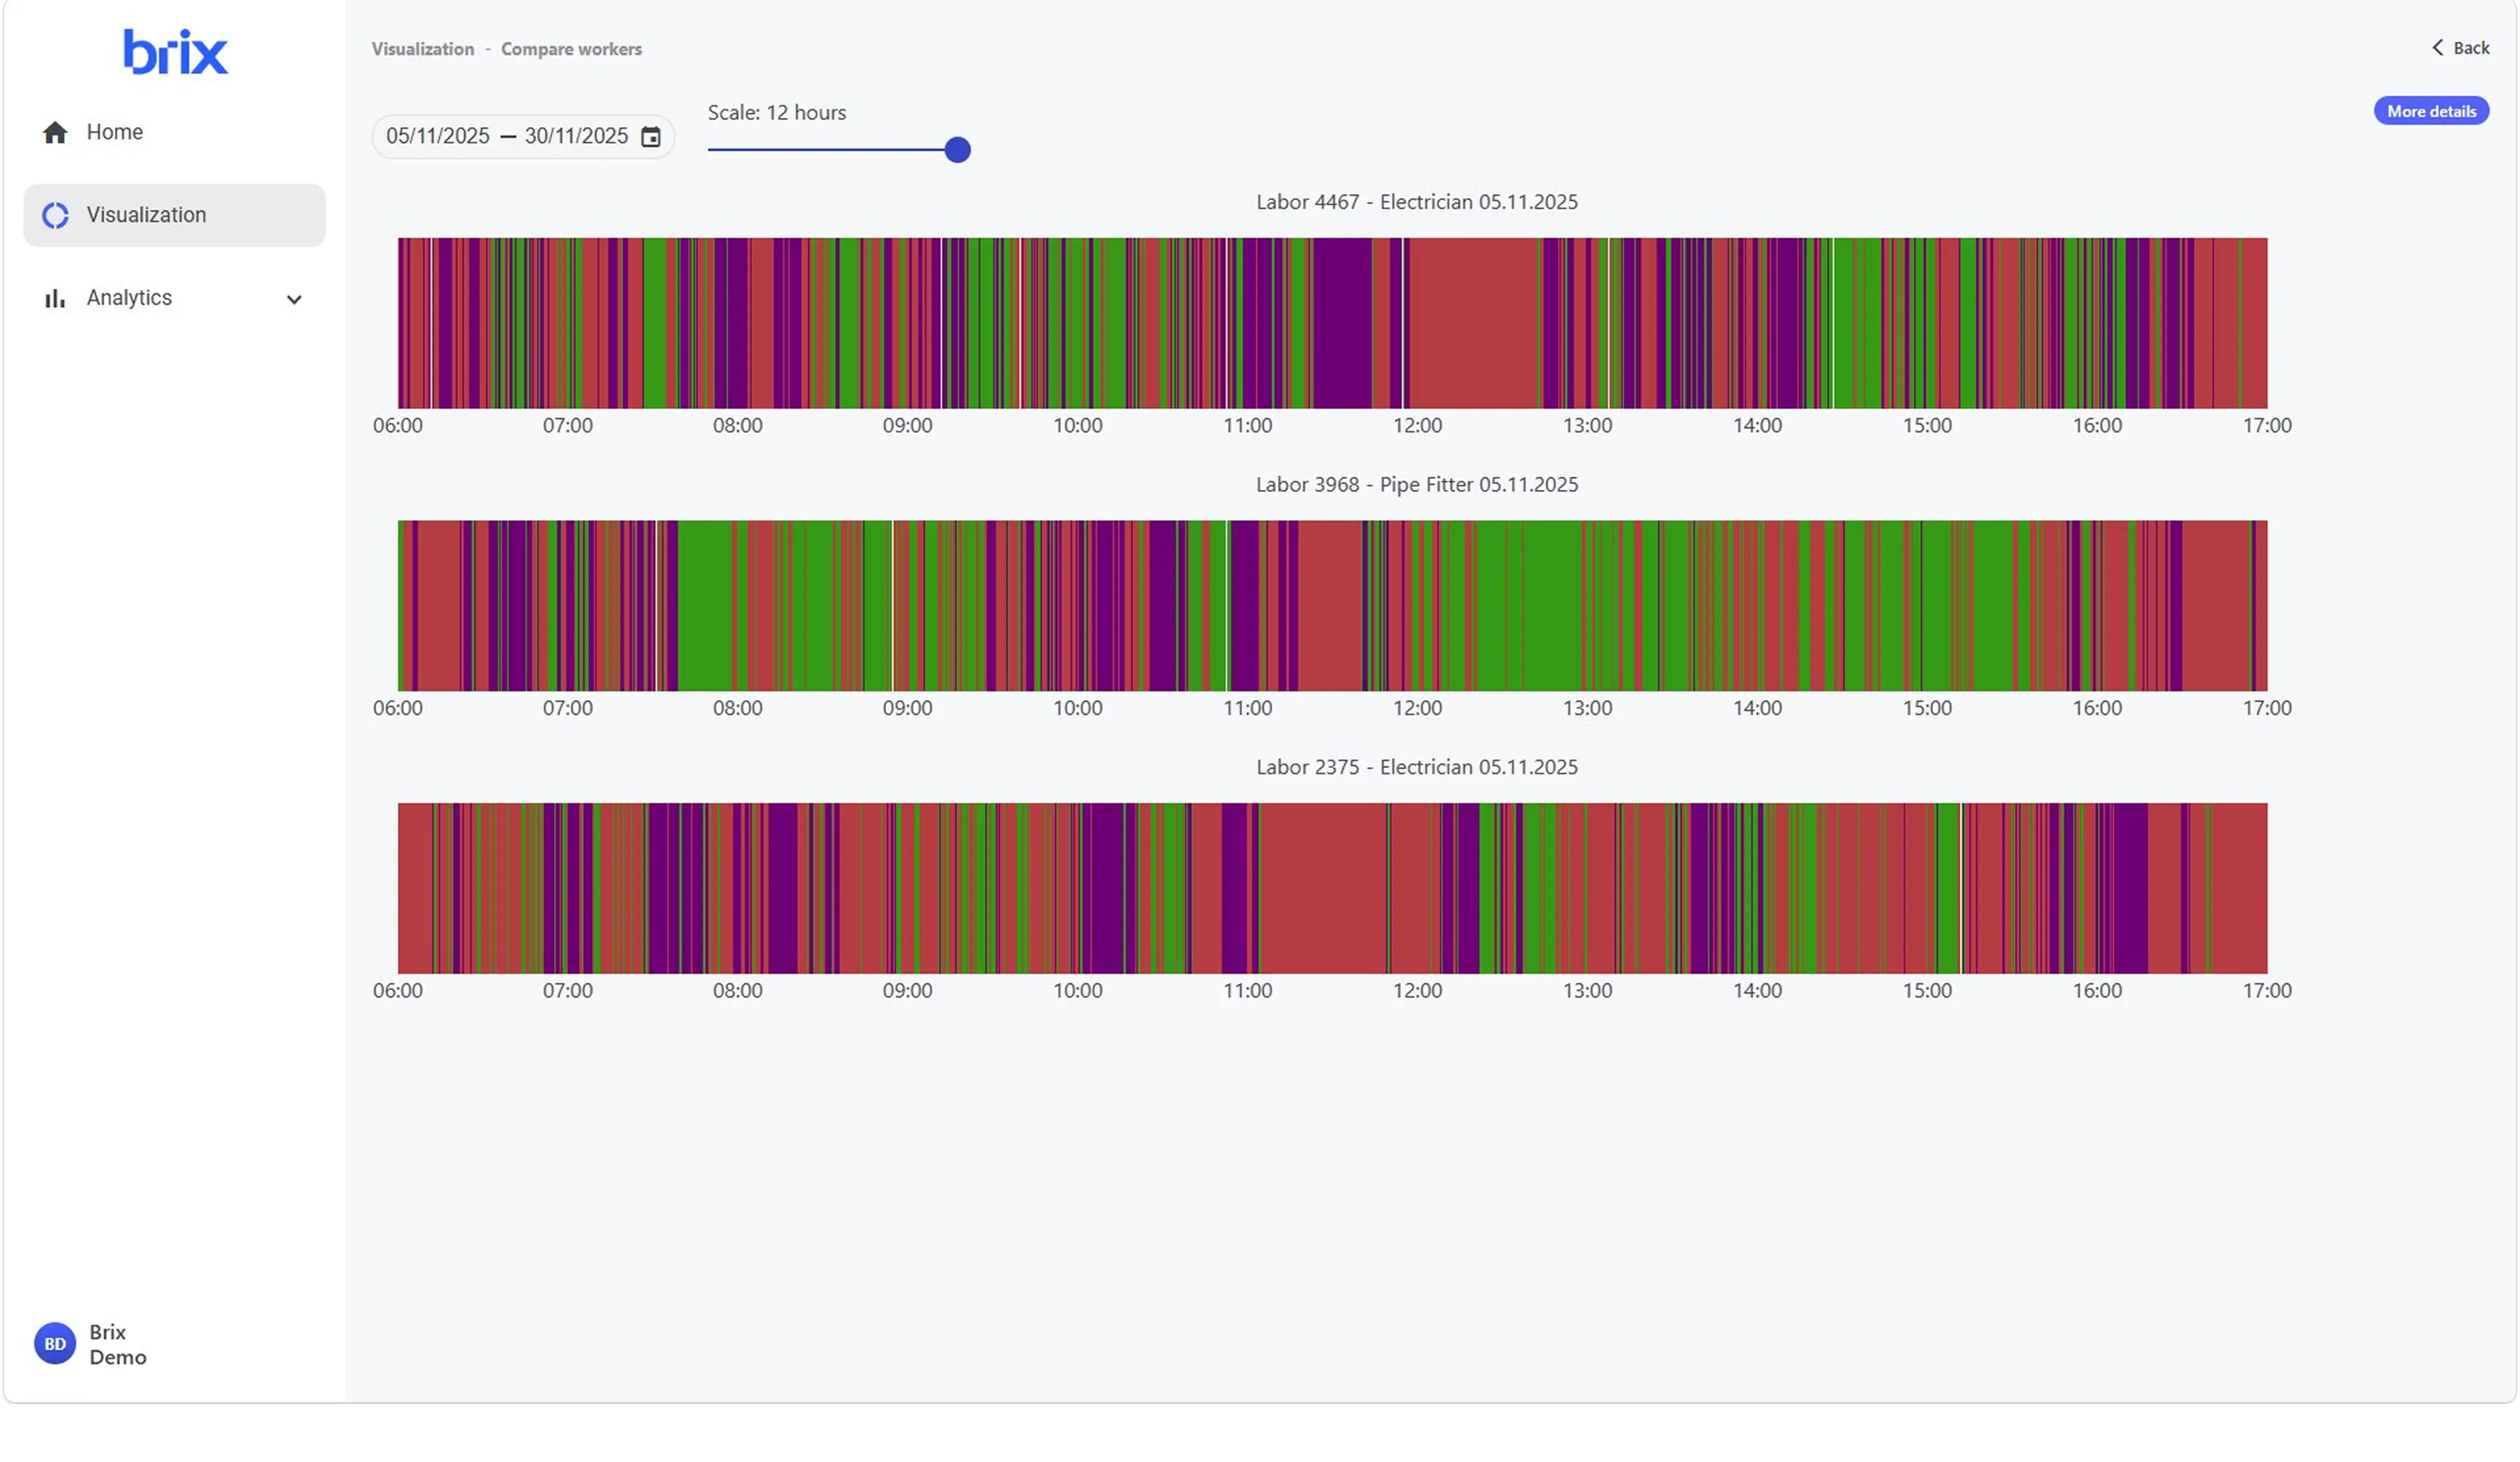Viewport: 2520px width, 1462px height.
Task: Click Labor 4467's large red block after 12:00
Action: [x=1473, y=323]
